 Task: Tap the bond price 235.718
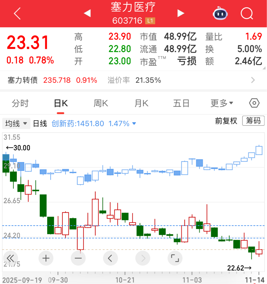[57, 80]
